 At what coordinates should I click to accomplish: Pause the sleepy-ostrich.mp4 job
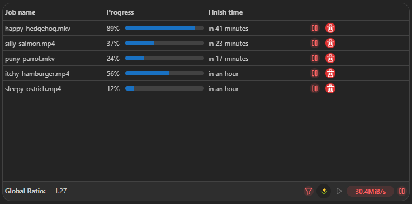[x=315, y=88]
